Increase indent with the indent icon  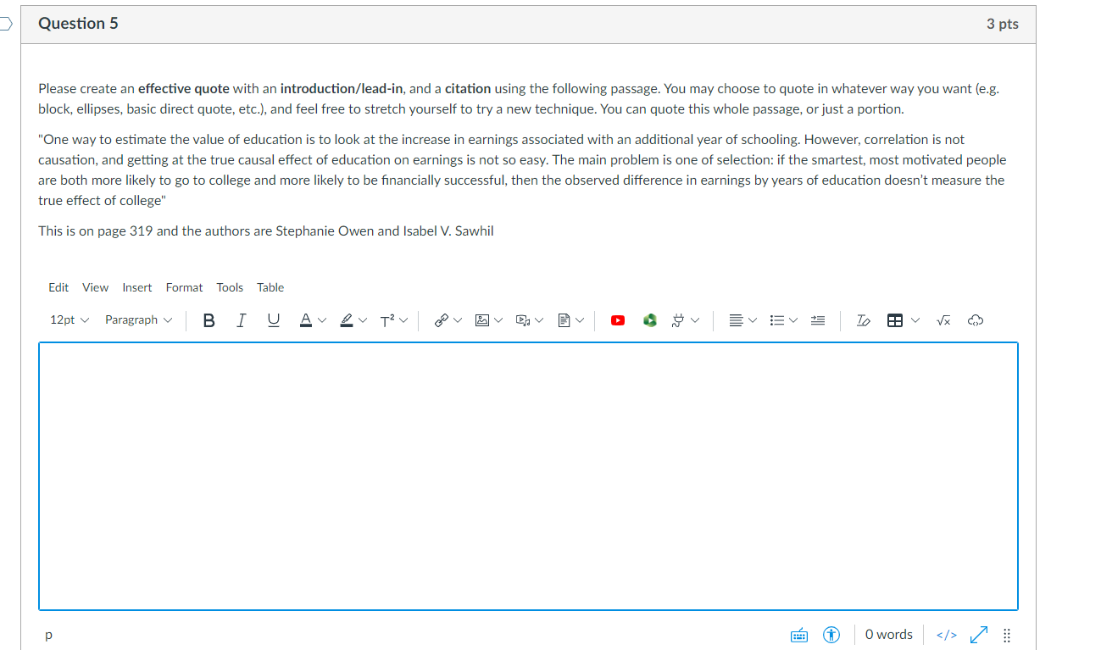(x=818, y=320)
